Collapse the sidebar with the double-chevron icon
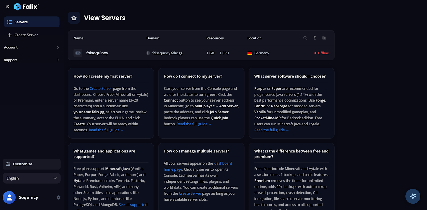 click(7, 7)
